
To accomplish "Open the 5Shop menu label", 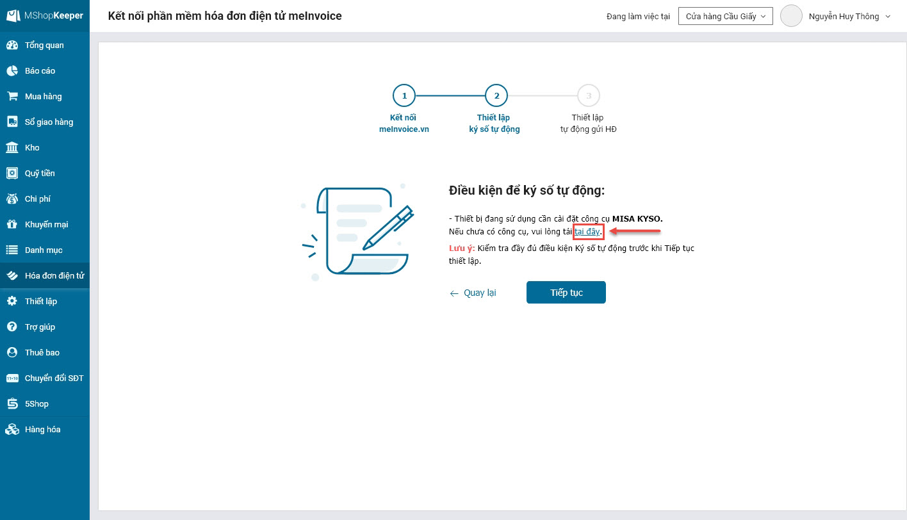I will click(x=37, y=404).
